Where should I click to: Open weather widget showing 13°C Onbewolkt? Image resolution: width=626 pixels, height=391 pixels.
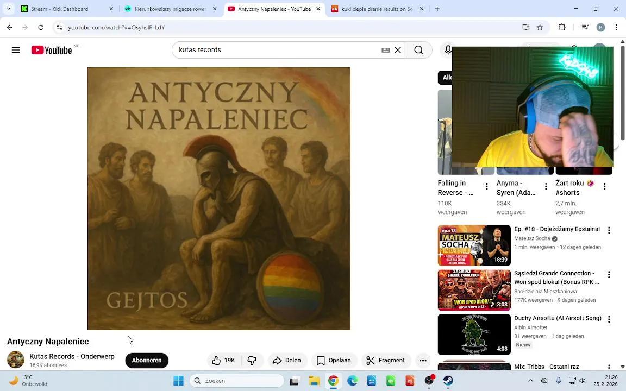(x=29, y=381)
